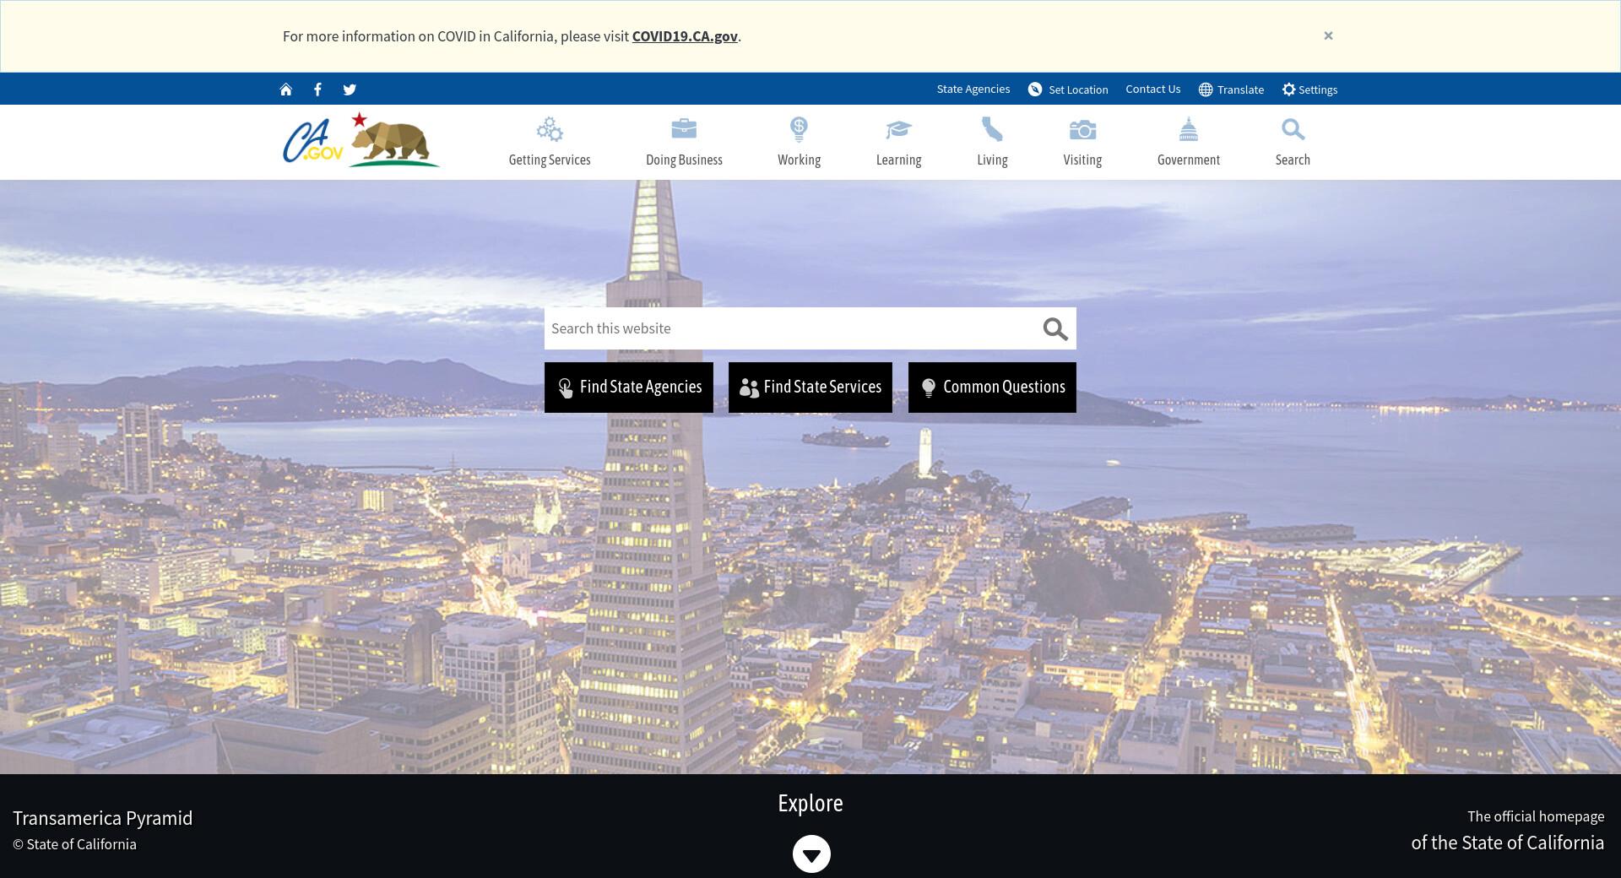Click the Explore heading text

[x=810, y=803]
